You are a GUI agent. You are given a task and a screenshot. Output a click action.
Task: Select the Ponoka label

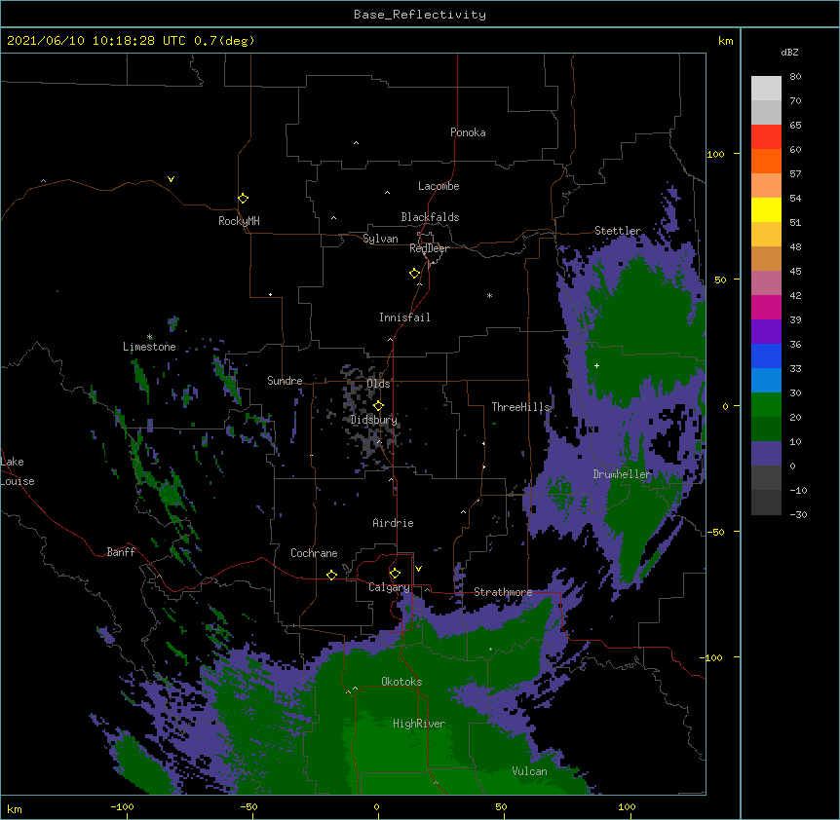[468, 132]
